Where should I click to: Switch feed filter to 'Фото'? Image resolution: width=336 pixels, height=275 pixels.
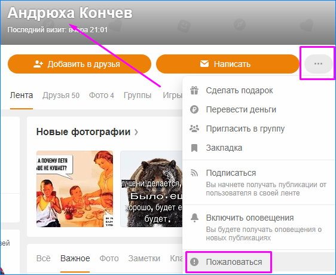pyautogui.click(x=109, y=258)
